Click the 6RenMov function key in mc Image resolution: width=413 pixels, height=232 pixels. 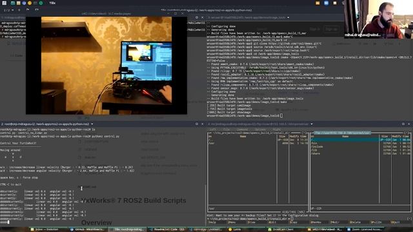pyautogui.click(x=316, y=222)
